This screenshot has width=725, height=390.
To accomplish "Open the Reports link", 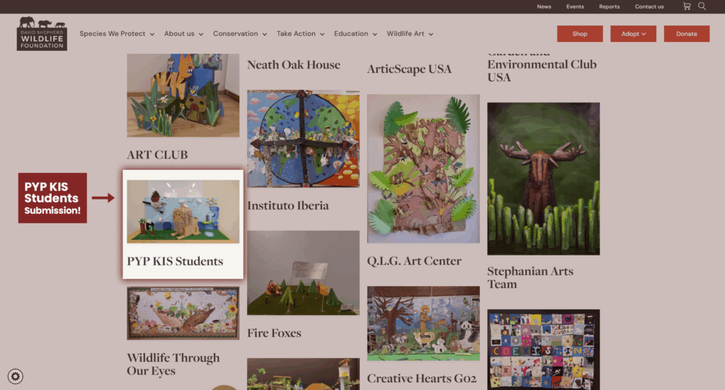I will click(610, 6).
